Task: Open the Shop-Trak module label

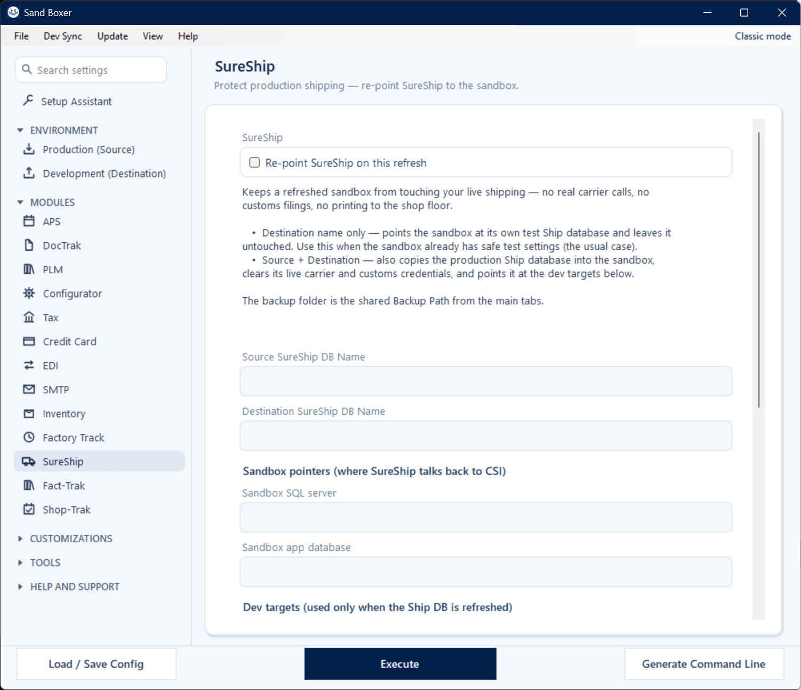Action: coord(67,510)
